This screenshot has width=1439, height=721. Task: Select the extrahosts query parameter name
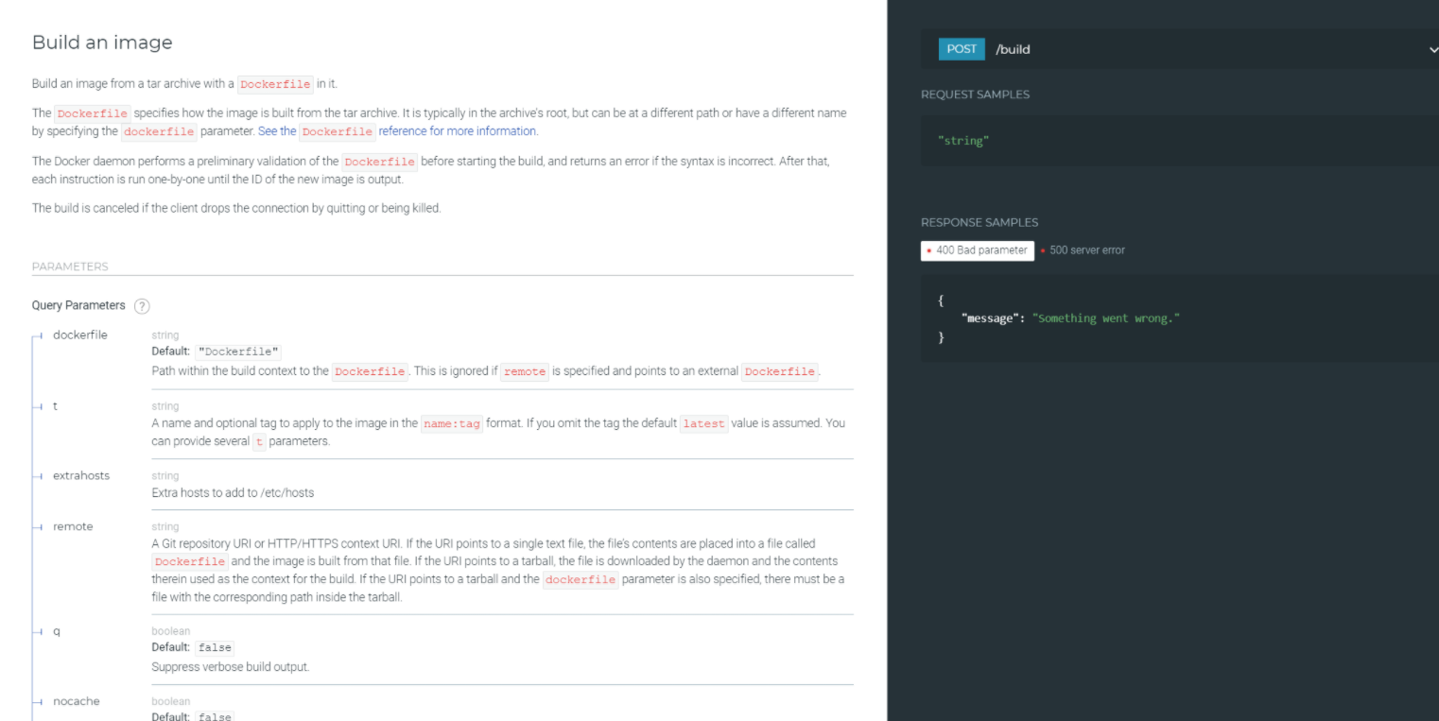[x=81, y=475]
